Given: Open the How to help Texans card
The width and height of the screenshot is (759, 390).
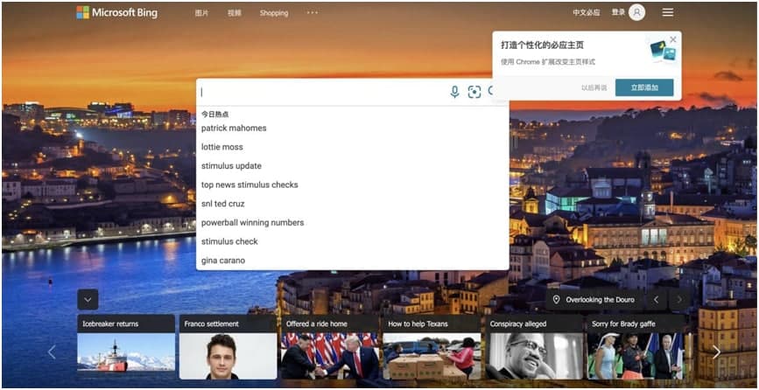Looking at the screenshot, I should (x=432, y=347).
